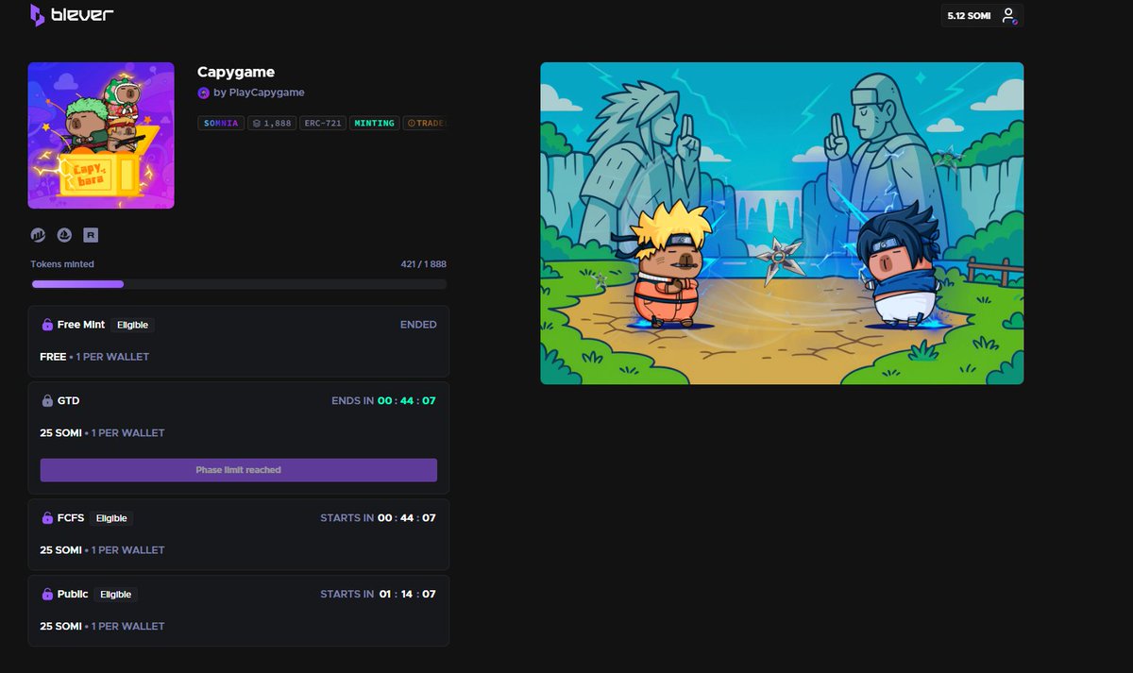Click the TRADE tag
1133x673 pixels.
(425, 123)
